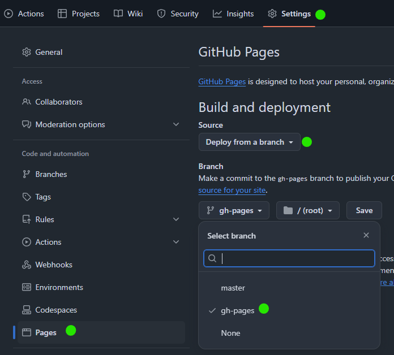Click the Actions play icon in top navigation
The height and width of the screenshot is (355, 394).
[x=8, y=14]
